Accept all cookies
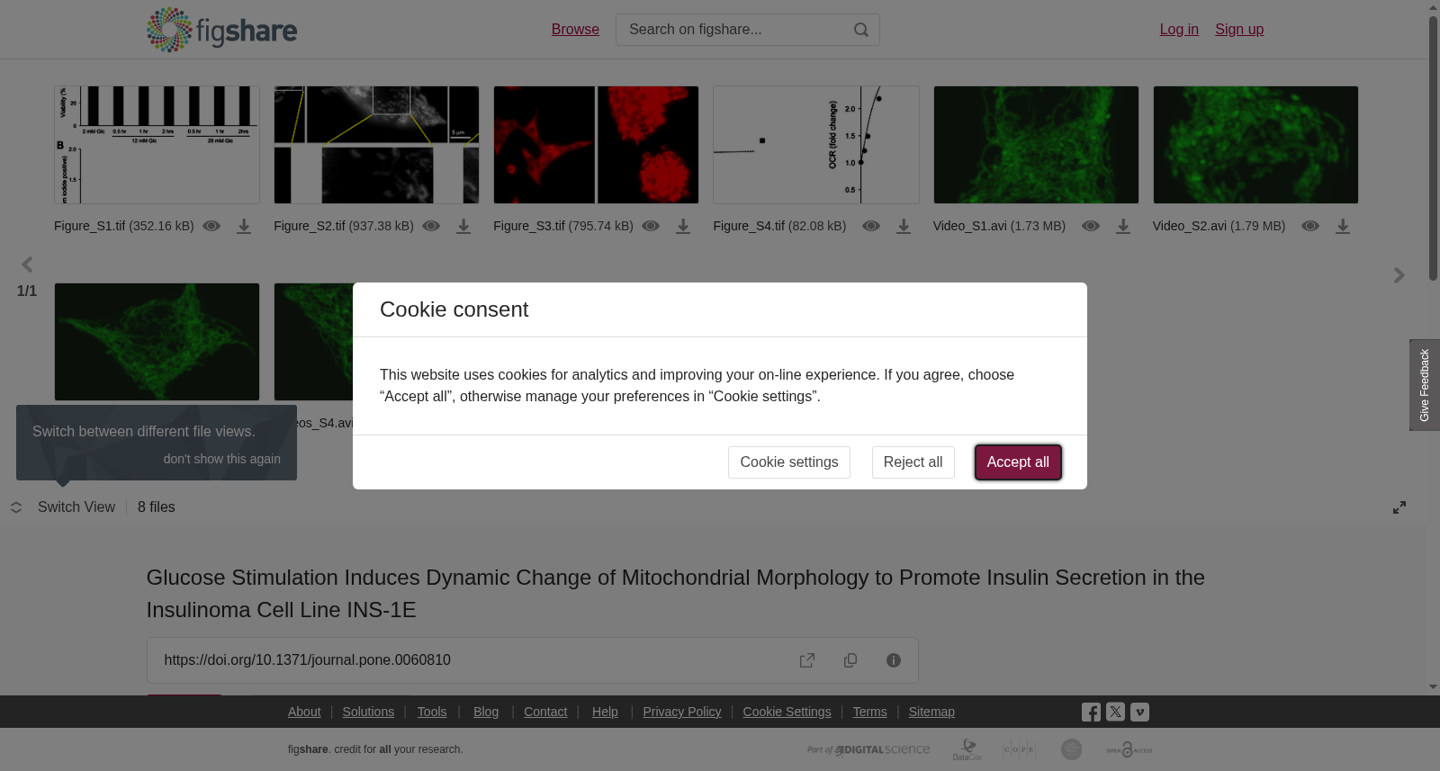 point(1018,462)
